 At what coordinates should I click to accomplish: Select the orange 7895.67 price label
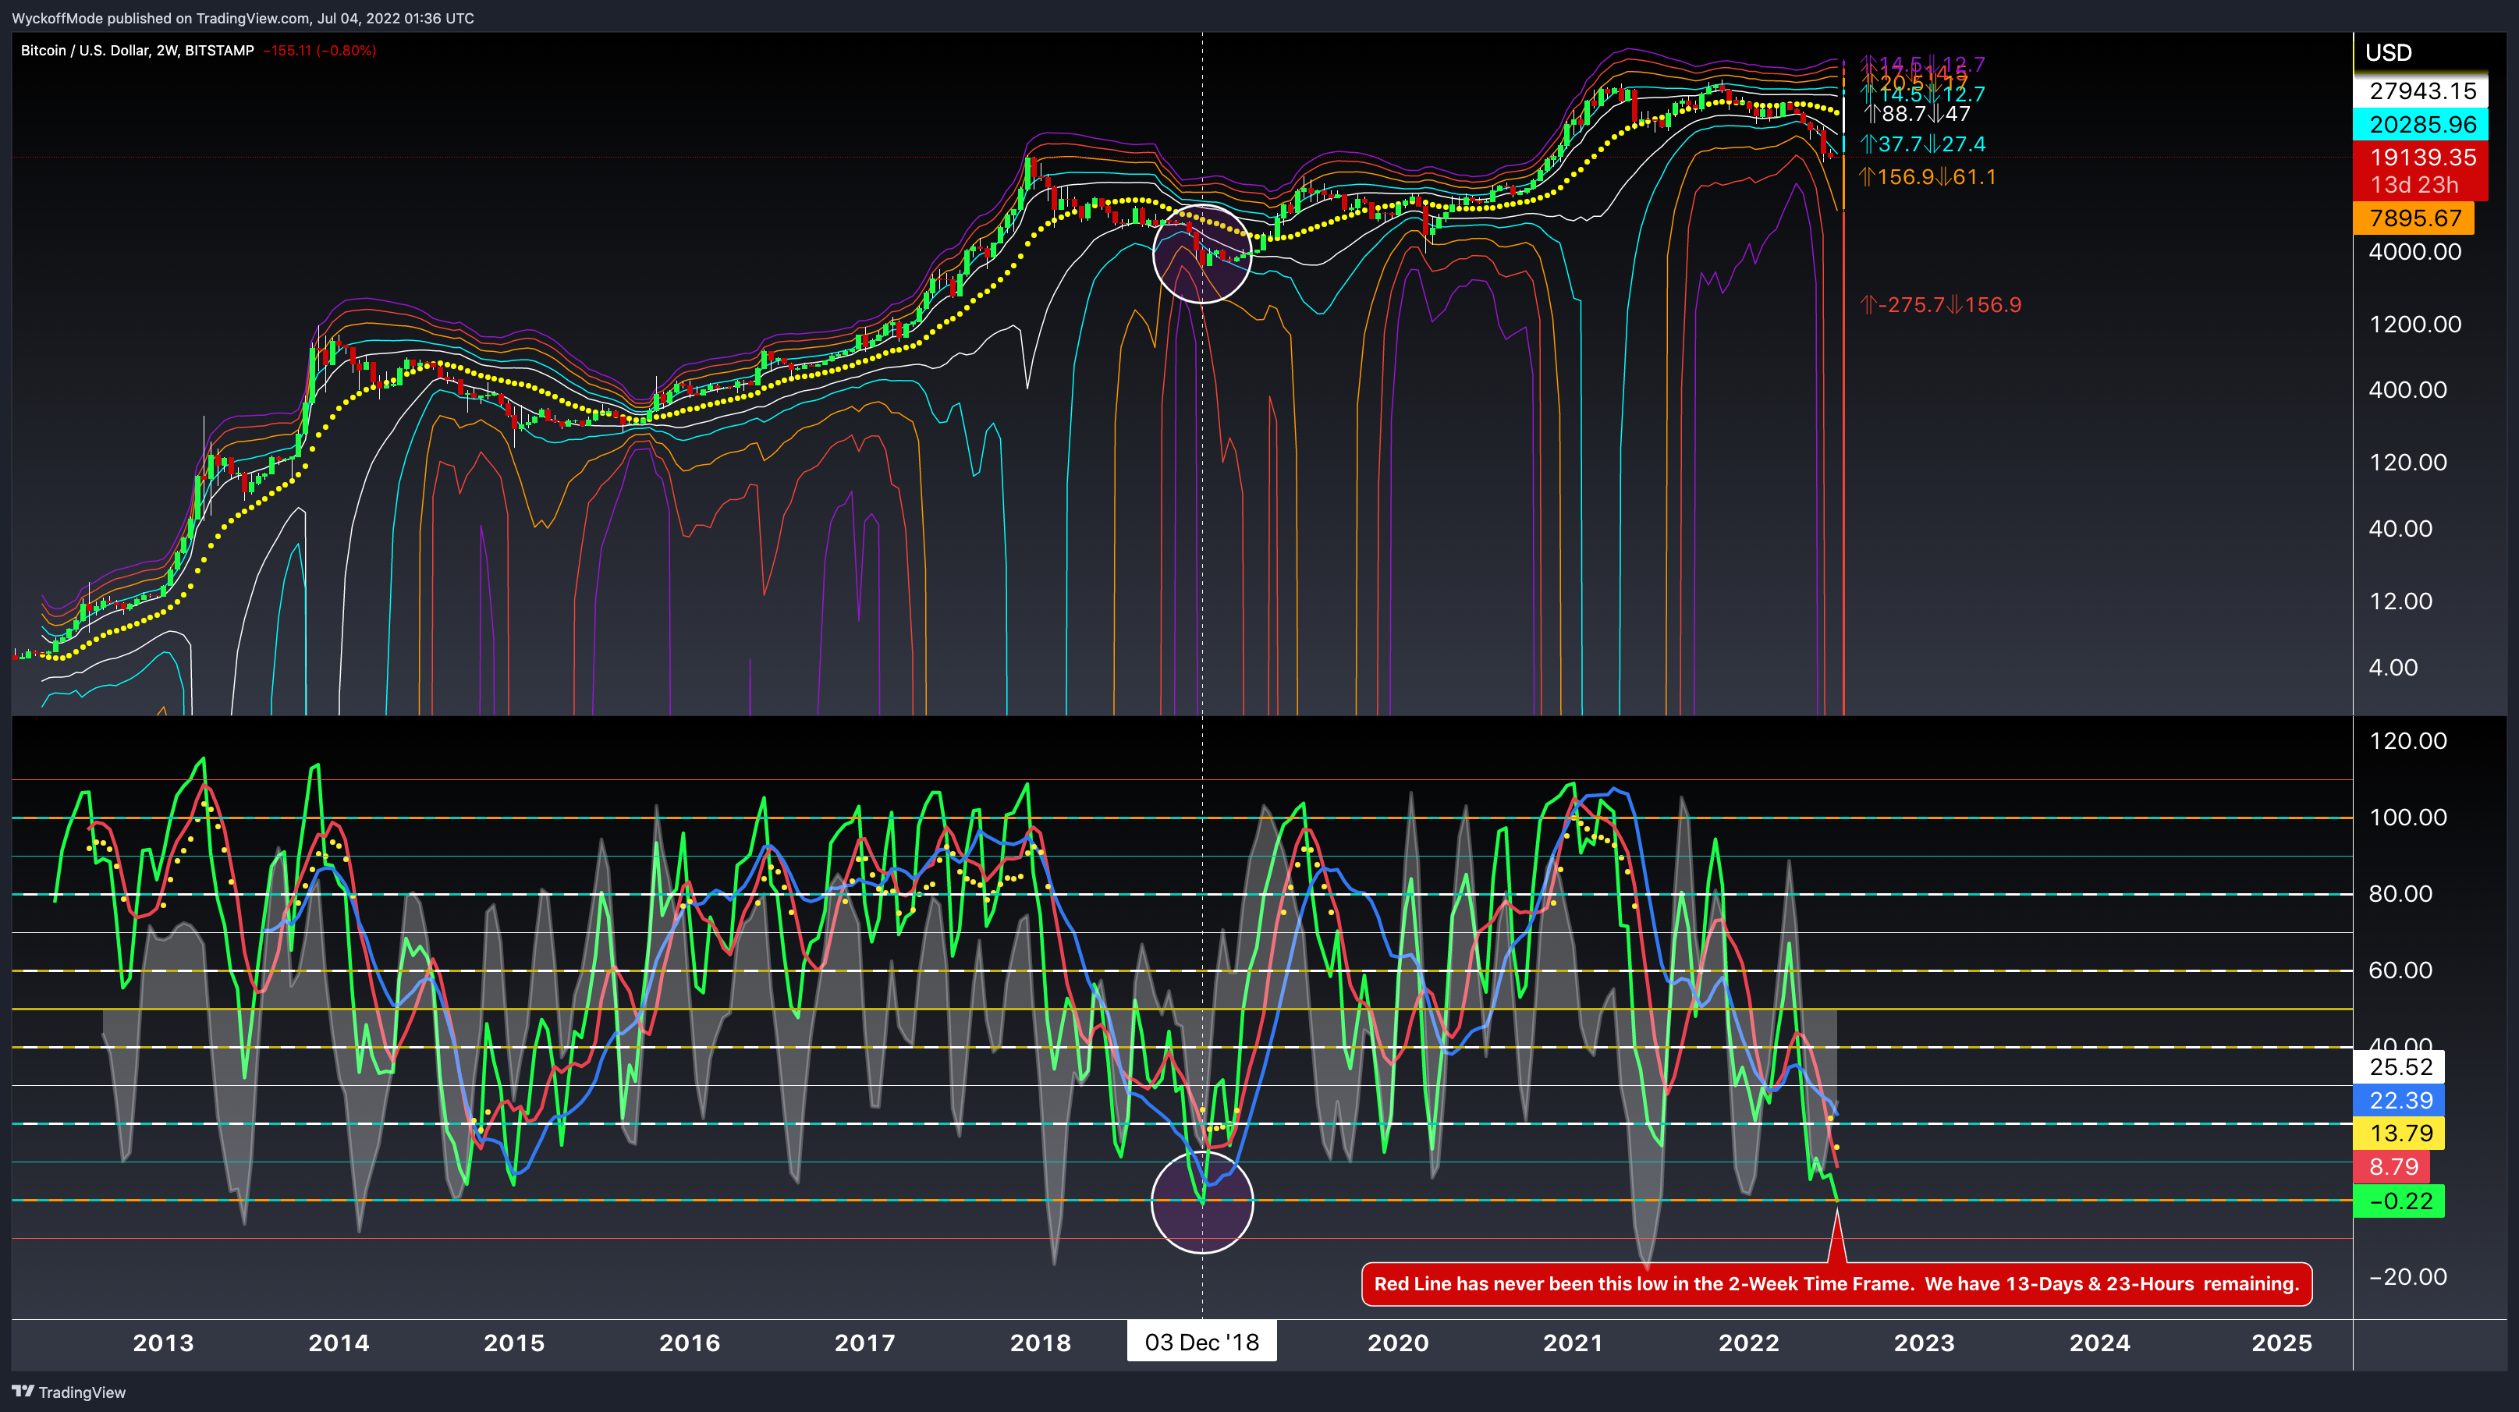coord(2414,218)
